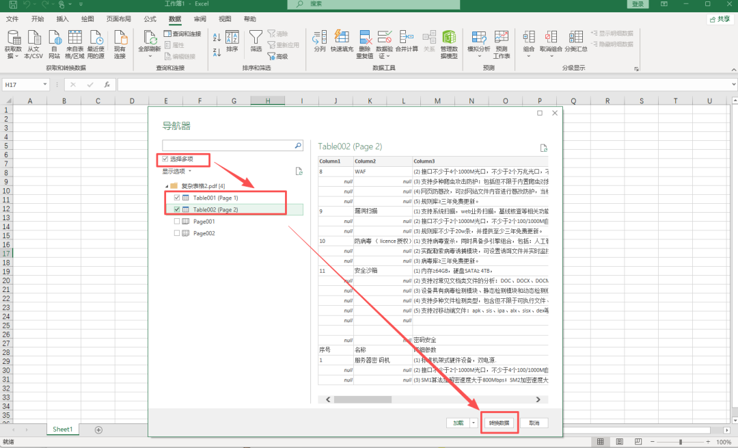Select the Sheet1 tab
Image resolution: width=738 pixels, height=448 pixels.
pos(63,429)
